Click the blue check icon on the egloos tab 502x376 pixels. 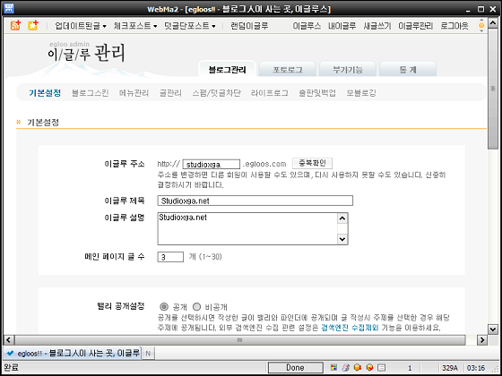click(x=10, y=354)
